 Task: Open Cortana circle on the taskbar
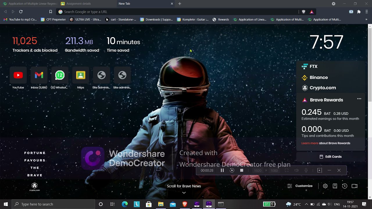(101, 204)
